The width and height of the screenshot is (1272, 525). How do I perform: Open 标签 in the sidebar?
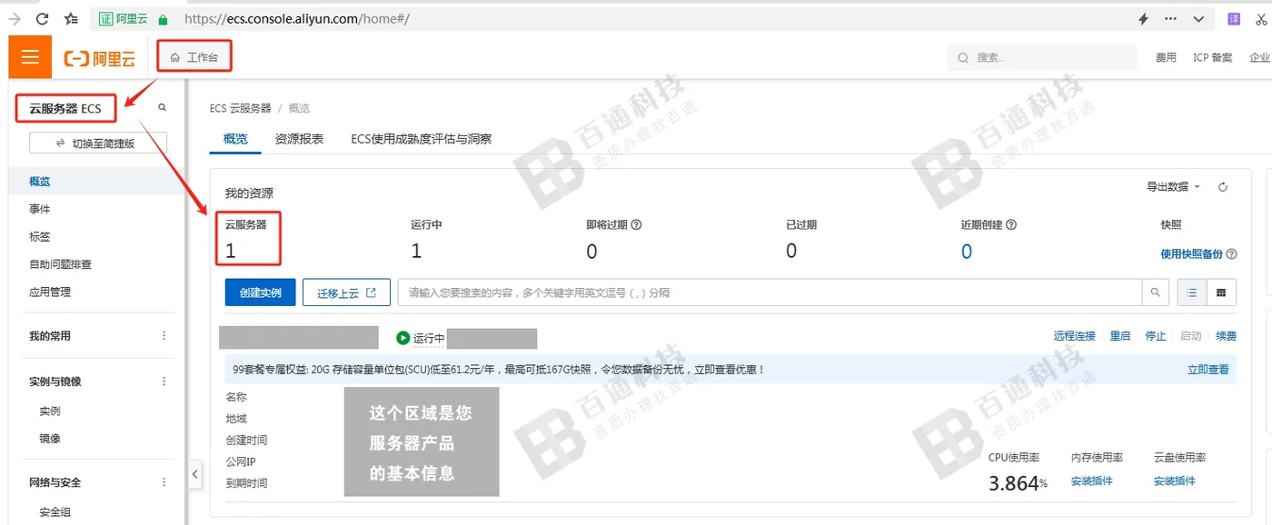(x=40, y=236)
